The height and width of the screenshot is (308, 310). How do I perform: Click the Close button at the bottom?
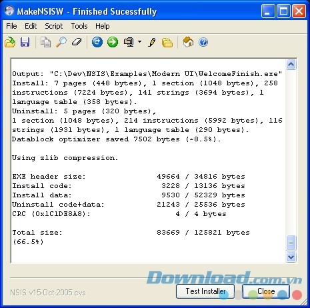[x=266, y=291]
